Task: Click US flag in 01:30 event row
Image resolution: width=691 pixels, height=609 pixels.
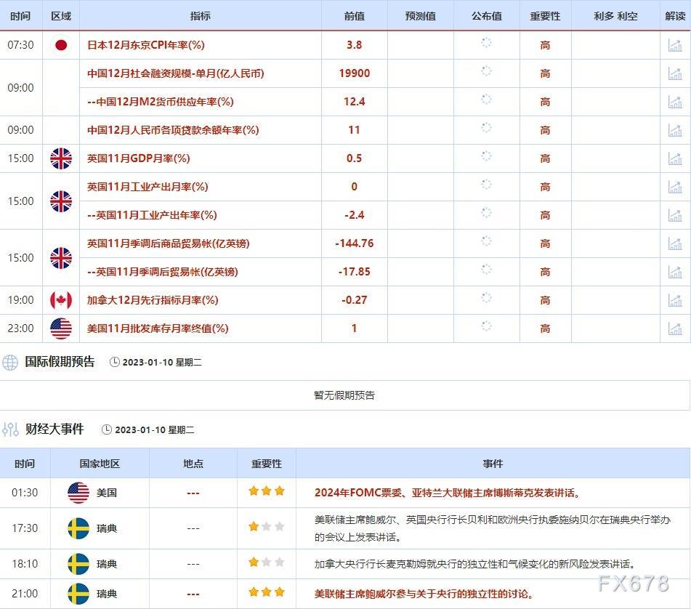Action: 78,493
